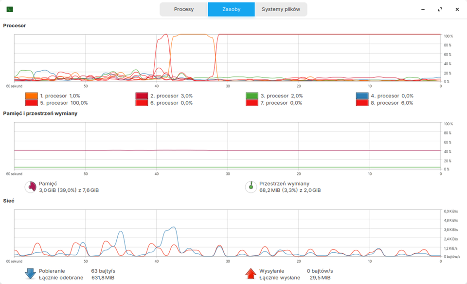Image resolution: width=467 pixels, height=284 pixels.
Task: Select the 8. procesor color swatch
Action: tap(362, 103)
